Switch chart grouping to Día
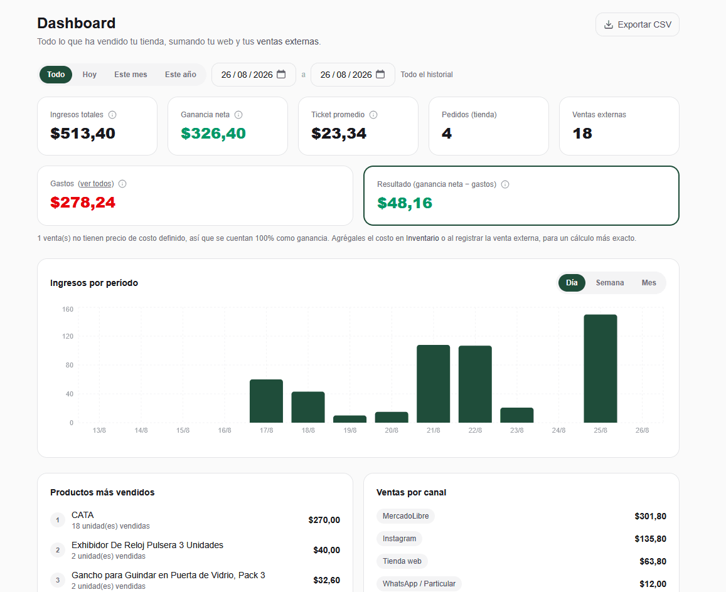 (x=572, y=283)
